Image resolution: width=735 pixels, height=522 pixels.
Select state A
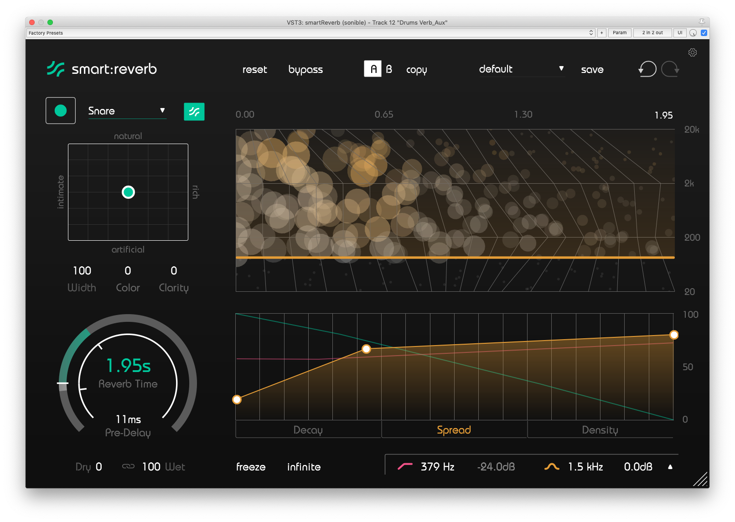click(x=373, y=69)
